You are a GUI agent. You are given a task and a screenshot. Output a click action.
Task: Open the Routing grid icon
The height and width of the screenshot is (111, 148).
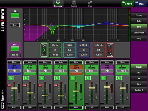[x=74, y=3]
